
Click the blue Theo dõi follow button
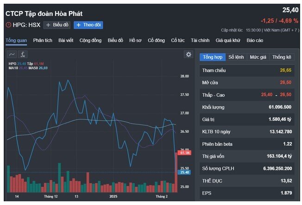88,25
